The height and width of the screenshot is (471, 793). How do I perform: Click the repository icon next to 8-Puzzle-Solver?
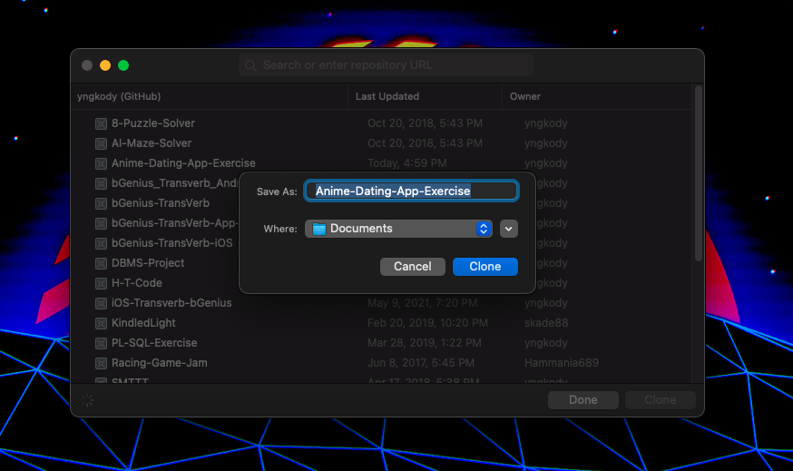101,123
